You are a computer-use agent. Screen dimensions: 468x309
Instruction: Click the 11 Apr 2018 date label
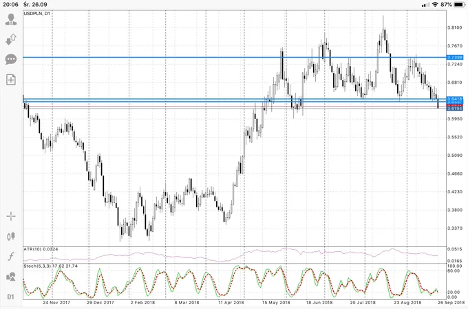coord(231,302)
